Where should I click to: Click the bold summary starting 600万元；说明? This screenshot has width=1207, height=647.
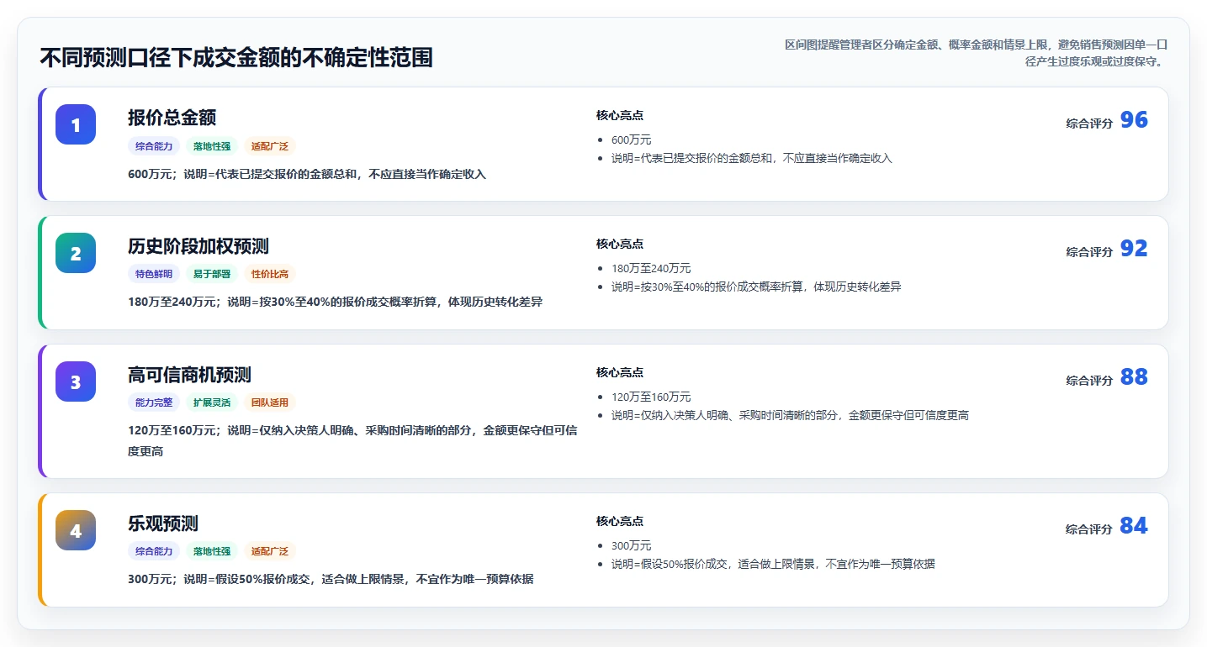tap(307, 174)
